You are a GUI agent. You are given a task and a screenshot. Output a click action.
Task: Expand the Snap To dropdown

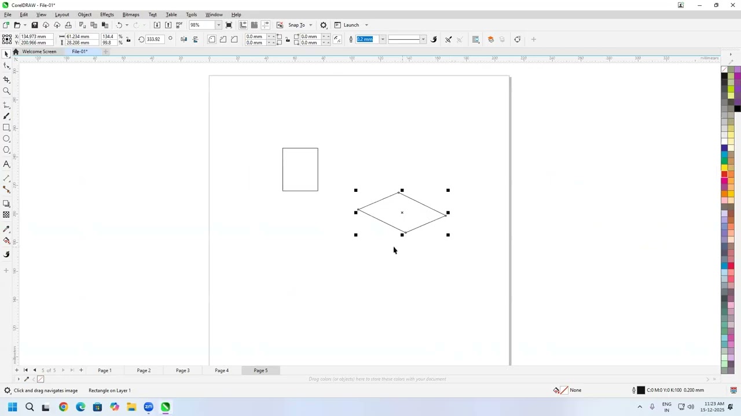(x=310, y=25)
